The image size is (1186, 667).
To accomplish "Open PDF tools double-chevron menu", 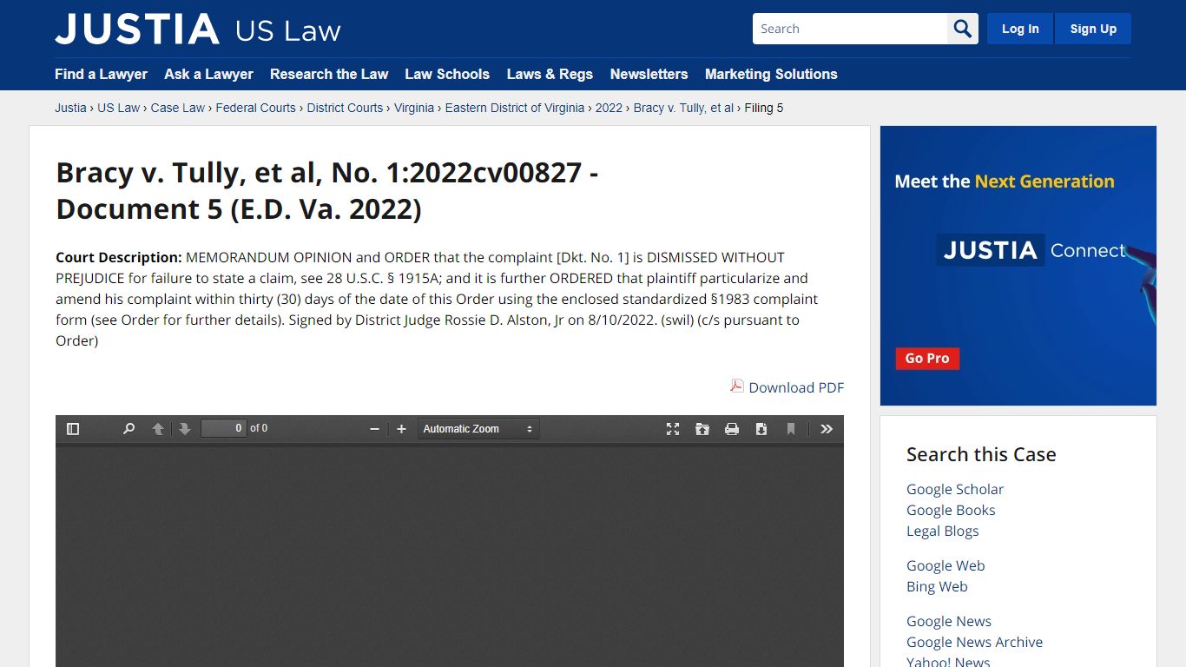I will coord(827,429).
